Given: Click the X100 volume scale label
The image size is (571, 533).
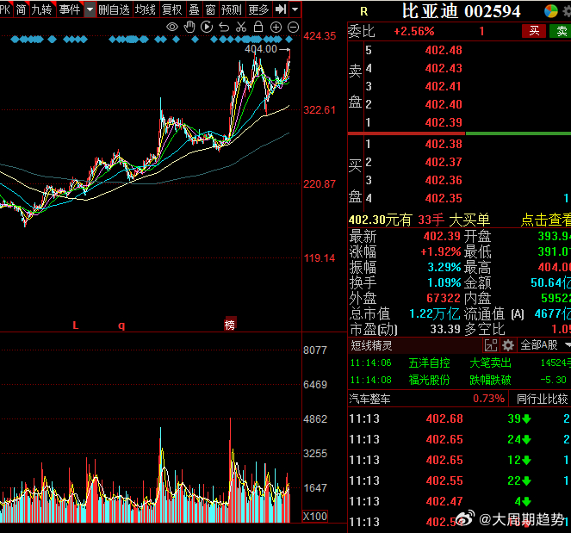Looking at the screenshot, I should (315, 517).
